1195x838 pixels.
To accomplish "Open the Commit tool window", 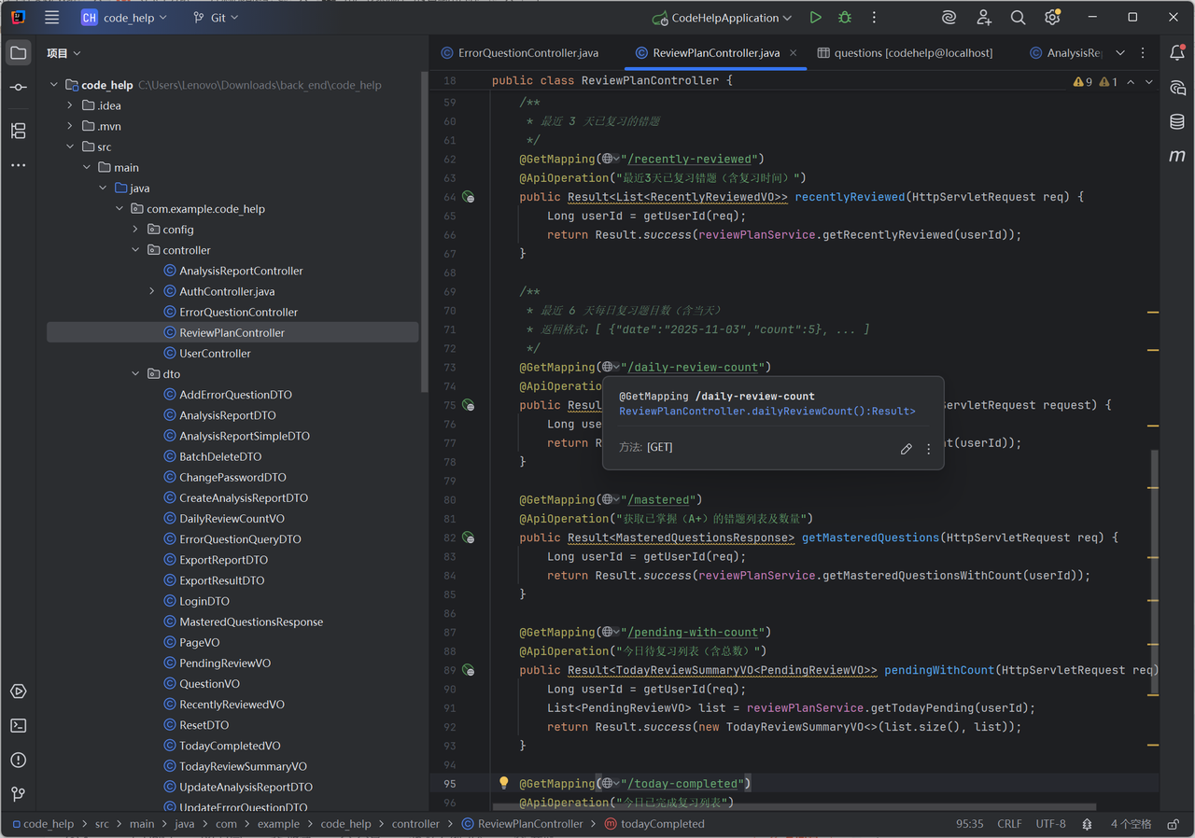I will (19, 87).
